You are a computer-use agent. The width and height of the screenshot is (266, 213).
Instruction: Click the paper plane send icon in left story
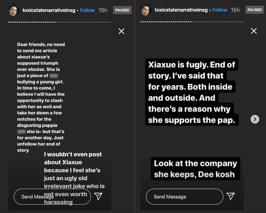[x=98, y=196]
